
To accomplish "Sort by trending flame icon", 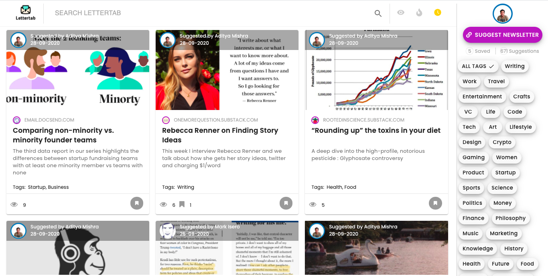I will tap(419, 12).
